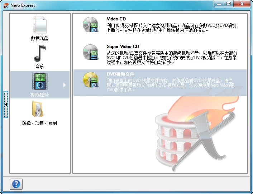253x194 pixels.
Task: Open the 音乐 music note category
Action: [40, 53]
